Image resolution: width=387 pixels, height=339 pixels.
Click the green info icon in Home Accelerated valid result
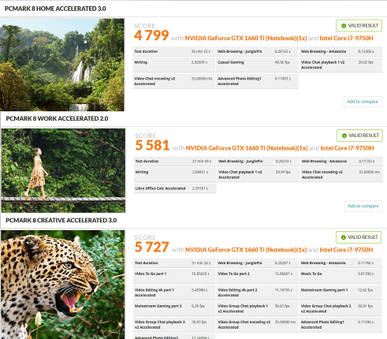(344, 26)
